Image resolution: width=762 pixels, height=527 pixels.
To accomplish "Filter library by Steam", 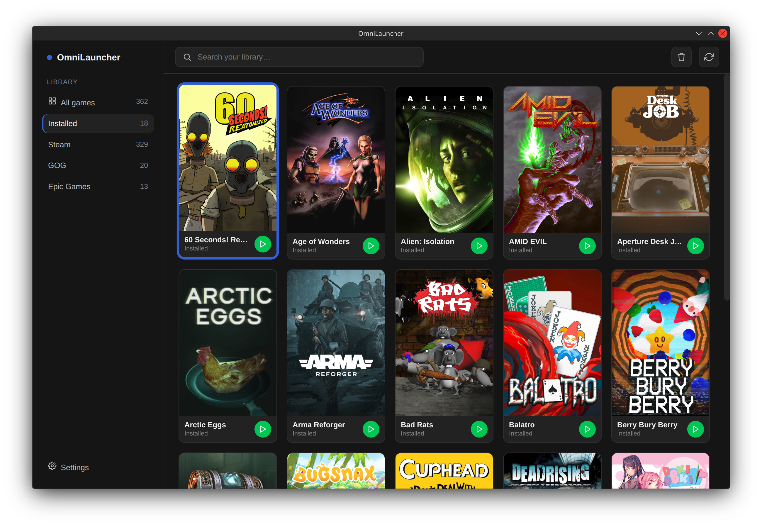I will coord(98,145).
